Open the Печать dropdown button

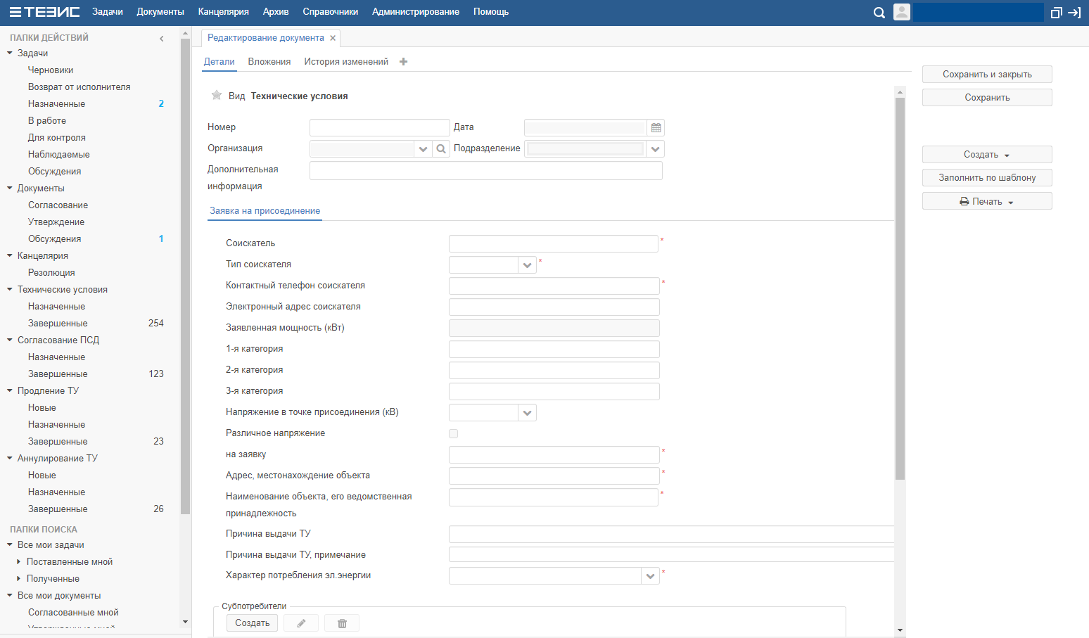(x=987, y=201)
